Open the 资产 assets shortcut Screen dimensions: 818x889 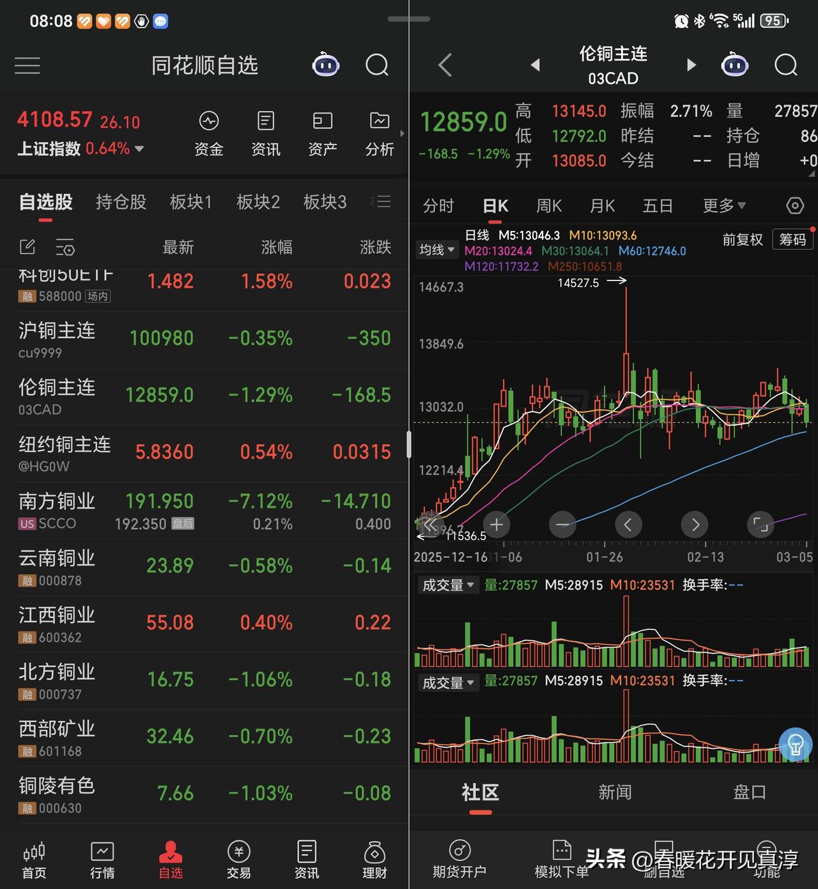323,134
